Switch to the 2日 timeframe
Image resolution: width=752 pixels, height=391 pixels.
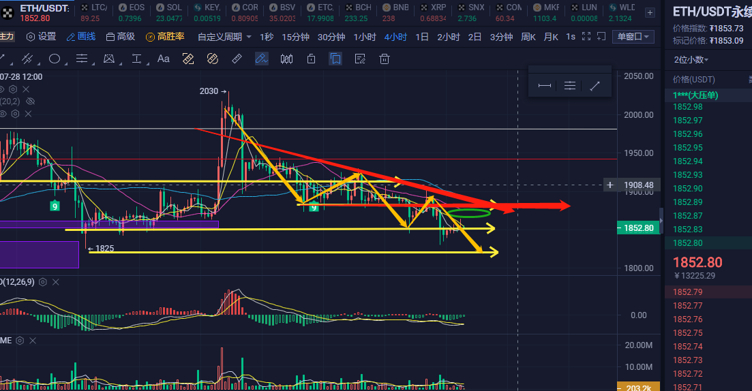click(475, 36)
